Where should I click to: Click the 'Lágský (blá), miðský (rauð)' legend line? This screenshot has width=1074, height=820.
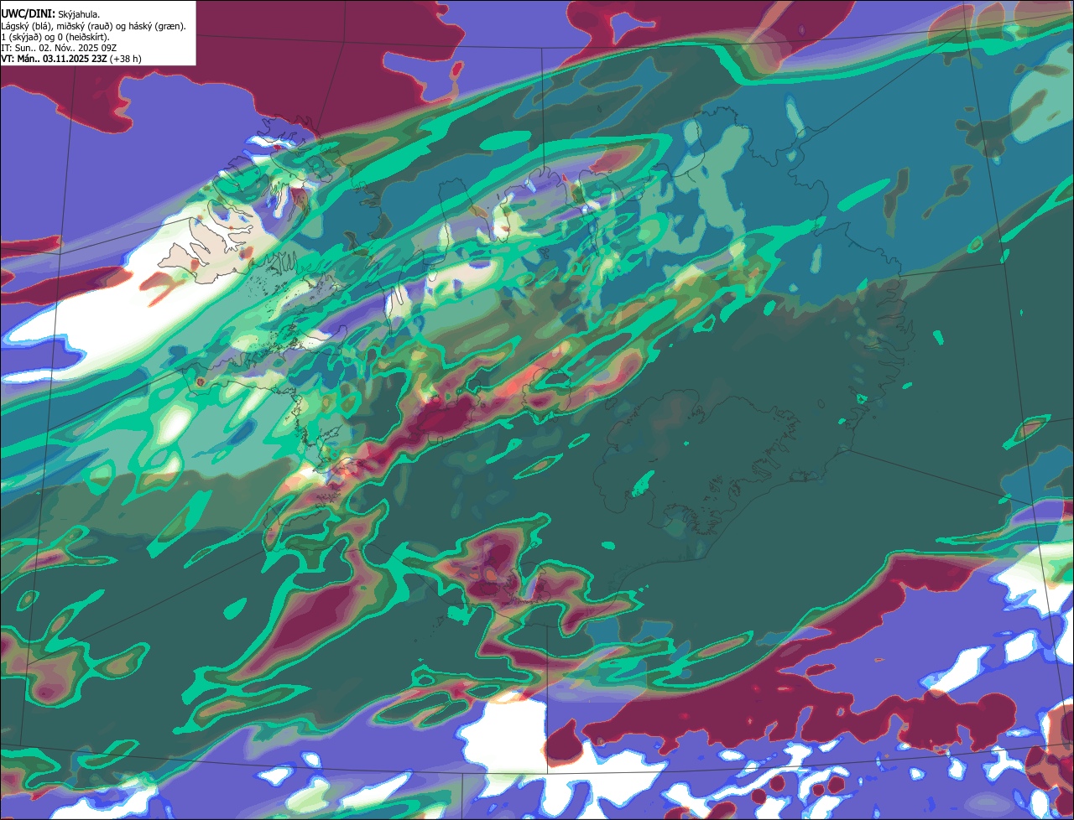[93, 26]
